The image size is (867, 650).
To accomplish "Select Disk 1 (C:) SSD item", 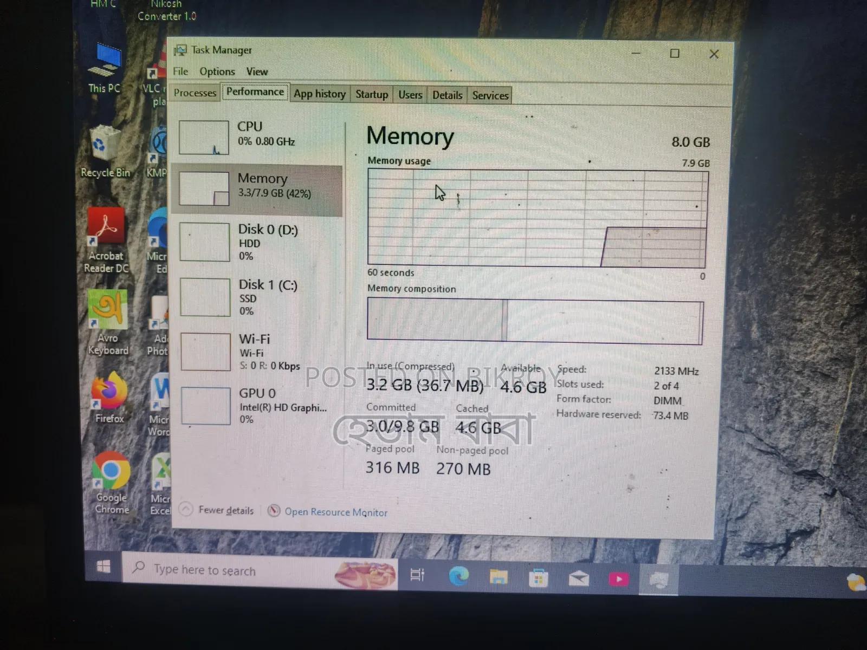I will [258, 297].
